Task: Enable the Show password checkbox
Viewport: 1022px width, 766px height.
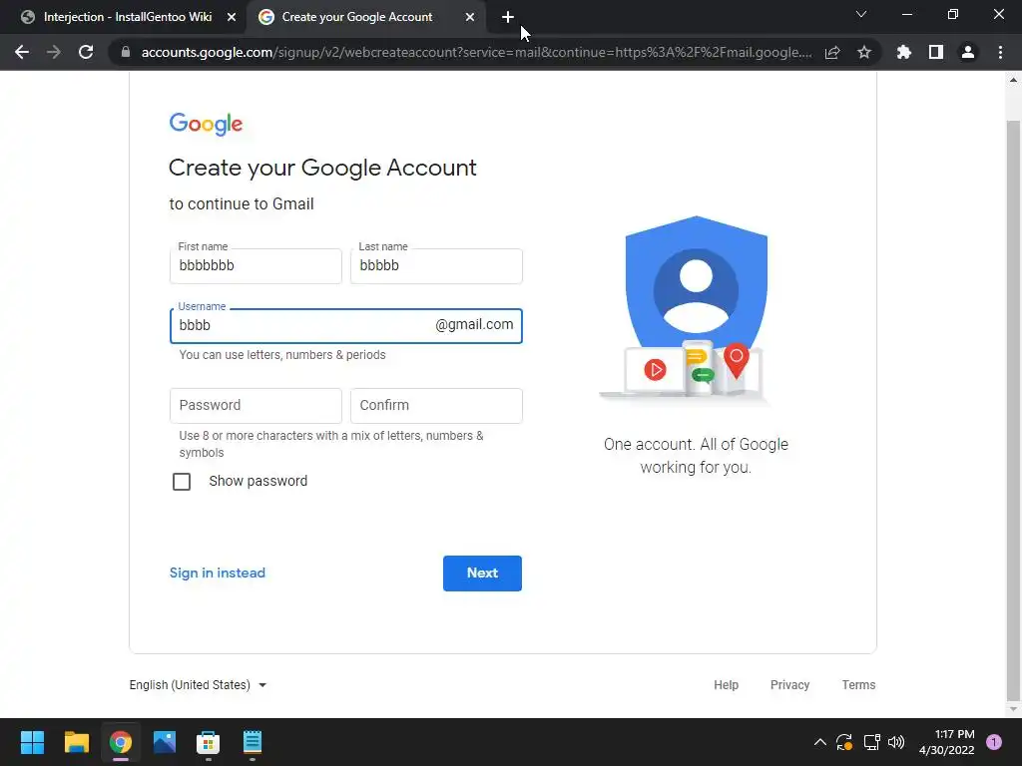Action: click(x=182, y=482)
